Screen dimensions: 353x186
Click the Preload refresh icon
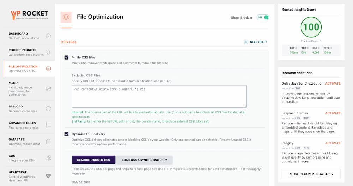coord(48,109)
